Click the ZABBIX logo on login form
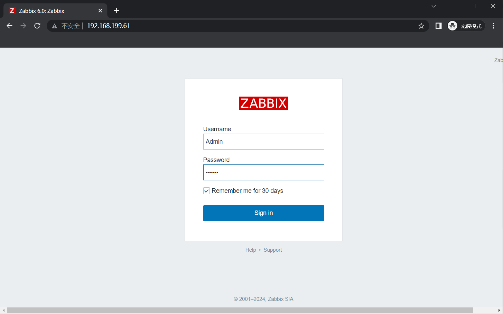This screenshot has width=503, height=314. click(x=263, y=103)
